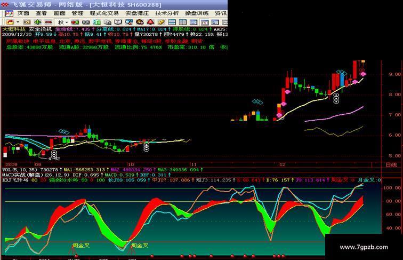This screenshot has width=403, height=260.
Task: Click the 流通比例:75.476% value
Action: [x=139, y=48]
